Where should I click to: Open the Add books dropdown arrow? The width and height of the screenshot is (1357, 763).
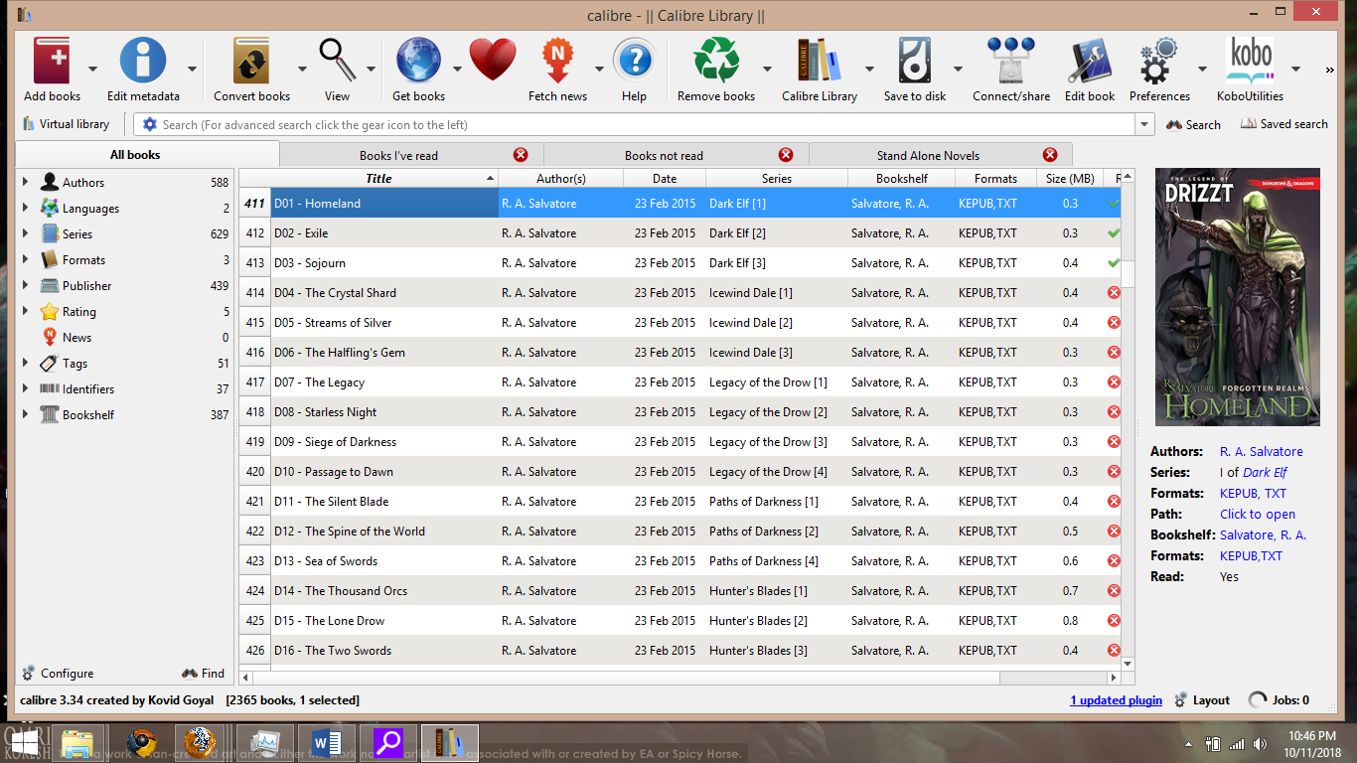(92, 70)
